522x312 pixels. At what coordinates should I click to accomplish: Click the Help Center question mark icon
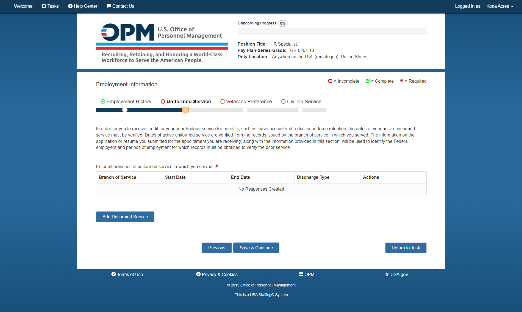coord(70,6)
